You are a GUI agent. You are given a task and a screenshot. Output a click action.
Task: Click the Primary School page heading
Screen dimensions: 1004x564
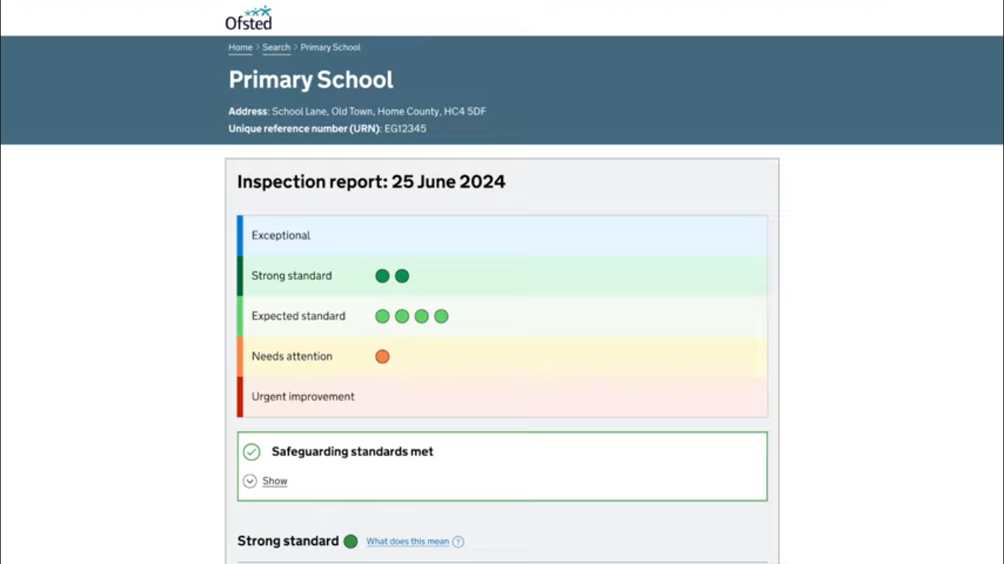coord(311,79)
